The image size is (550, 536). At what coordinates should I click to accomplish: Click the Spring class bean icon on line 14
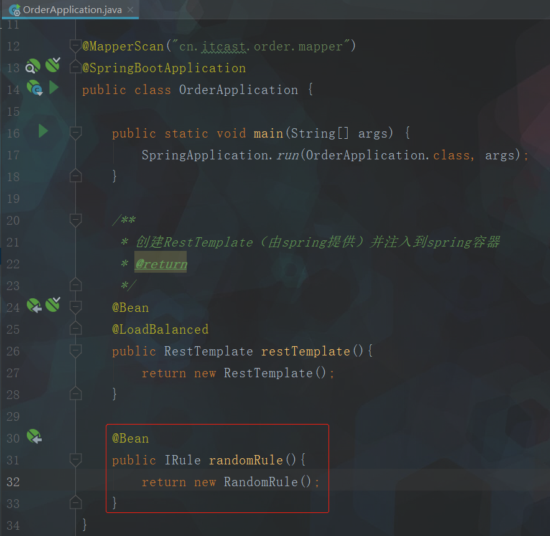coord(34,88)
